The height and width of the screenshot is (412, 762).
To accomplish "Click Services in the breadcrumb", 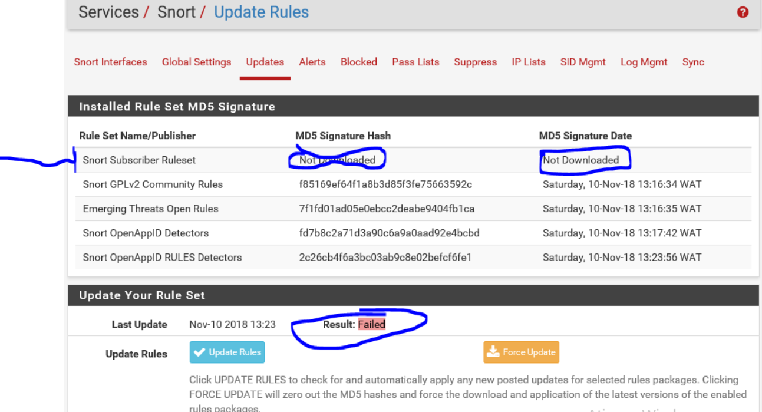I will click(110, 12).
